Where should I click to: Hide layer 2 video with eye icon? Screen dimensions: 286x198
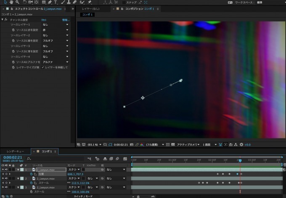click(3, 178)
